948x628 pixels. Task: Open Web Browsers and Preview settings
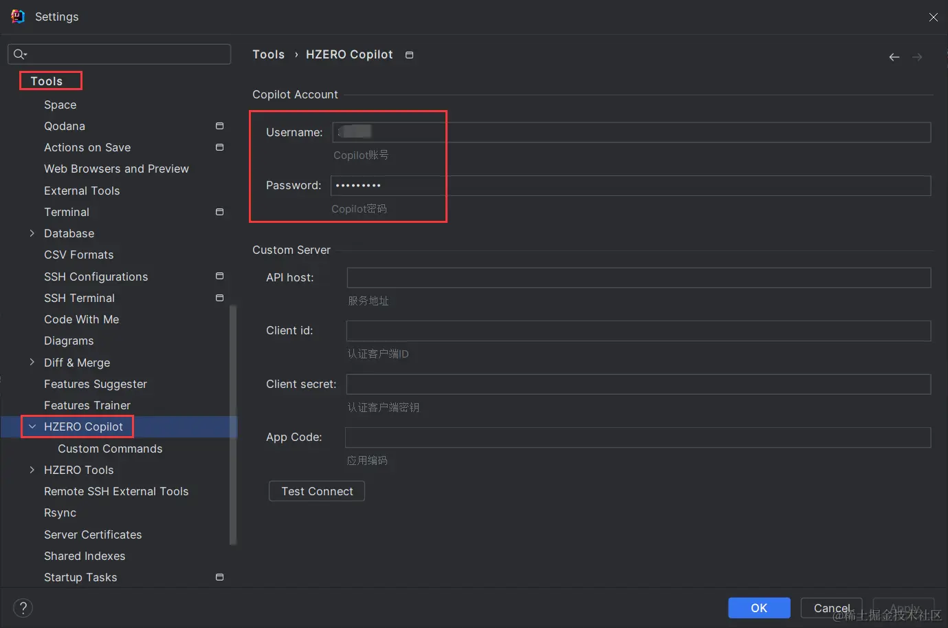(116, 169)
